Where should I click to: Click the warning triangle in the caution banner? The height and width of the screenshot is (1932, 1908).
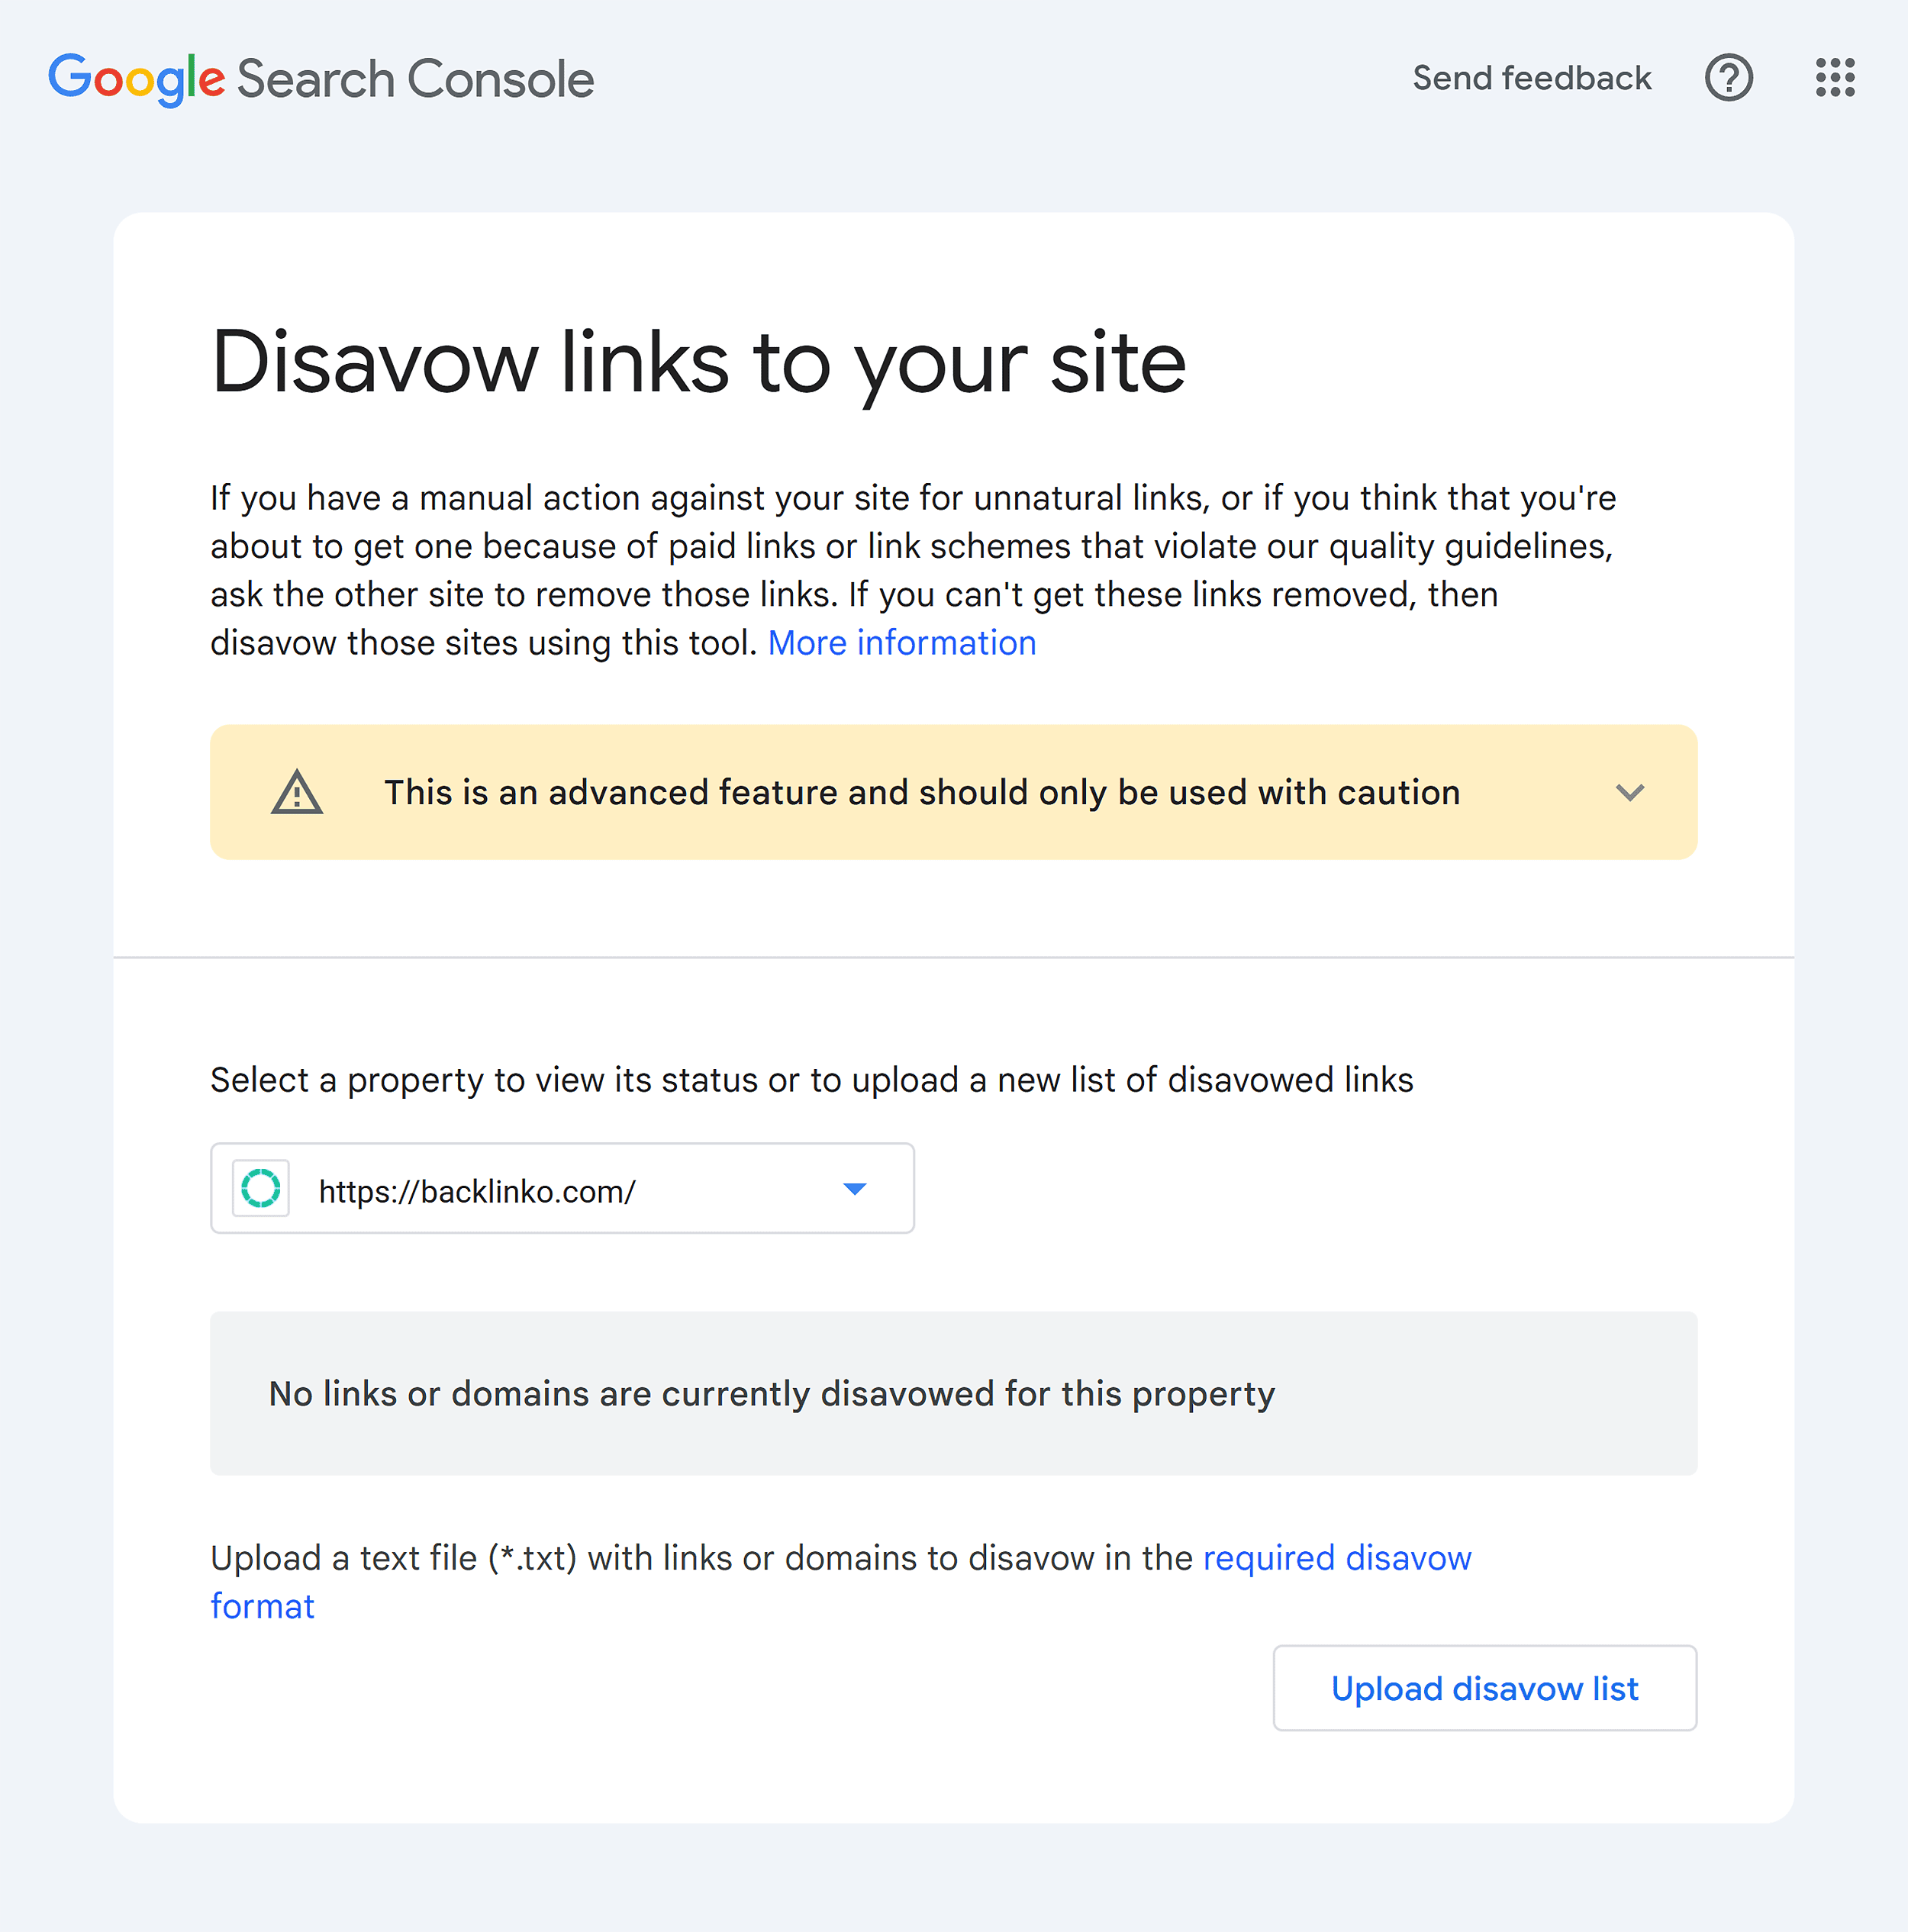click(x=297, y=792)
